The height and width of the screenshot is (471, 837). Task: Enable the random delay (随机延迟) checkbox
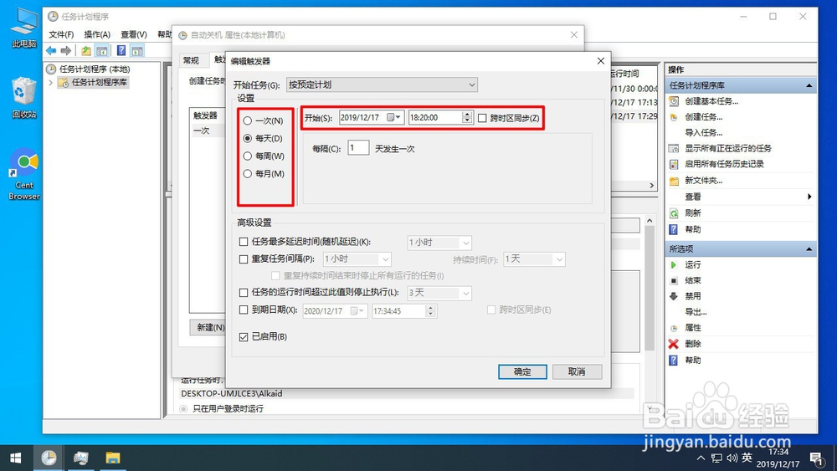[244, 242]
